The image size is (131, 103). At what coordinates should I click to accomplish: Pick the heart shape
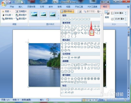tap(79, 33)
